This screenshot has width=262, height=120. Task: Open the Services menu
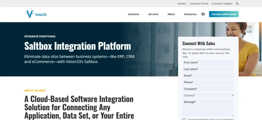pyautogui.click(x=153, y=14)
